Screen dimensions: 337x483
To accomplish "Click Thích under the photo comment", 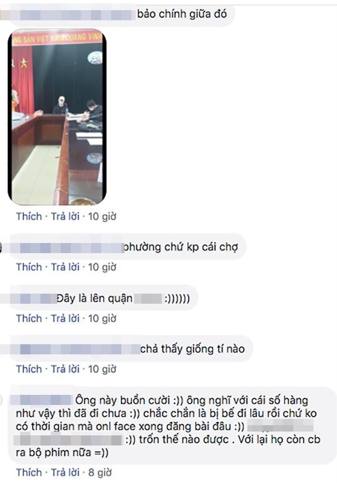I will [x=29, y=216].
